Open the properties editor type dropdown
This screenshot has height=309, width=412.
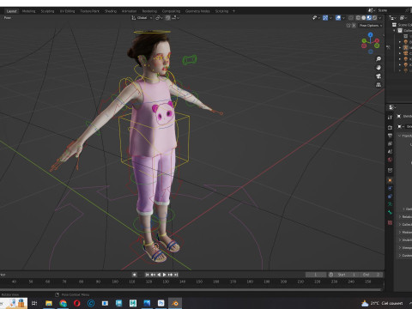[x=392, y=107]
